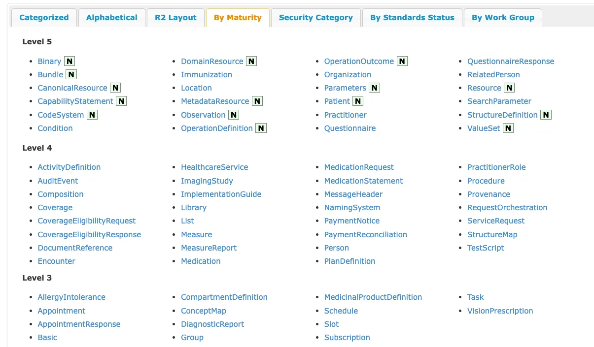Click the AllergyIntolerance link under Level 3
594x347 pixels.
[x=71, y=297]
